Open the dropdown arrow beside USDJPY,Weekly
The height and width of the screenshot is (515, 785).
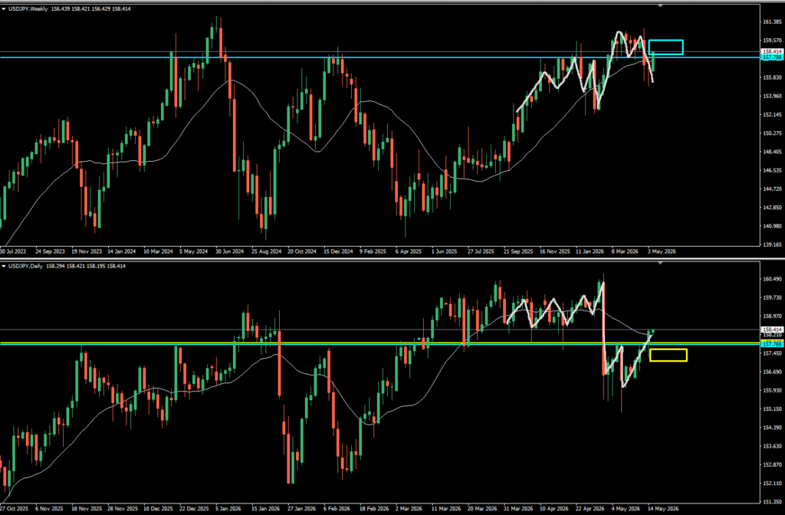[4, 9]
